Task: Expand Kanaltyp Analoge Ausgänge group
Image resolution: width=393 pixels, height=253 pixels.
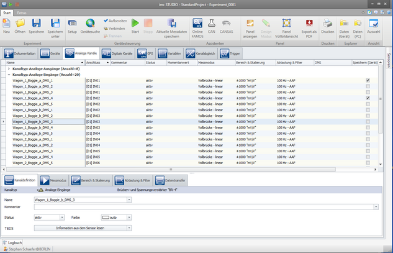Action: [x=9, y=68]
